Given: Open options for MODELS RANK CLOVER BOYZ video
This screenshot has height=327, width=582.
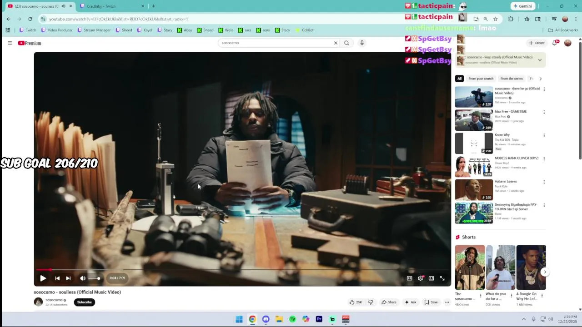Looking at the screenshot, I should coord(544,159).
